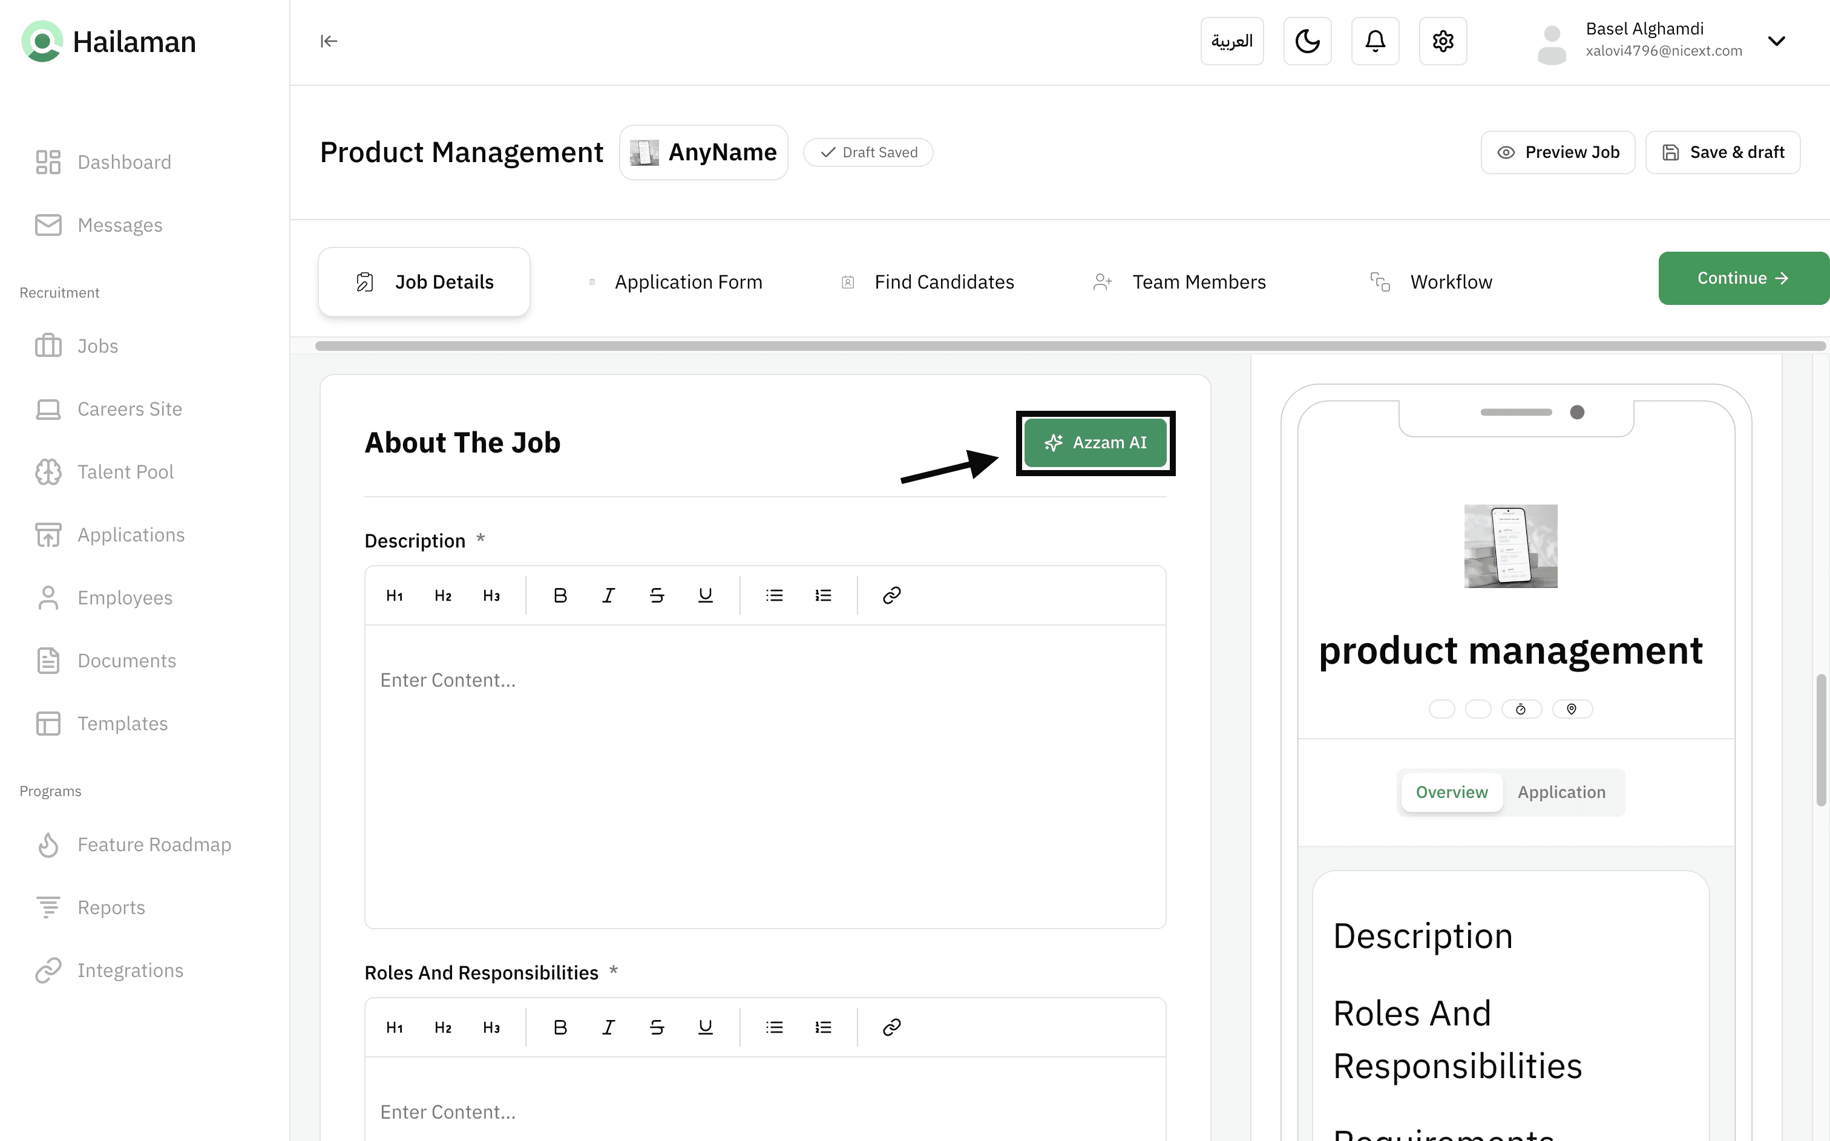Insert numbered list in Description editor
1830x1141 pixels.
(822, 595)
